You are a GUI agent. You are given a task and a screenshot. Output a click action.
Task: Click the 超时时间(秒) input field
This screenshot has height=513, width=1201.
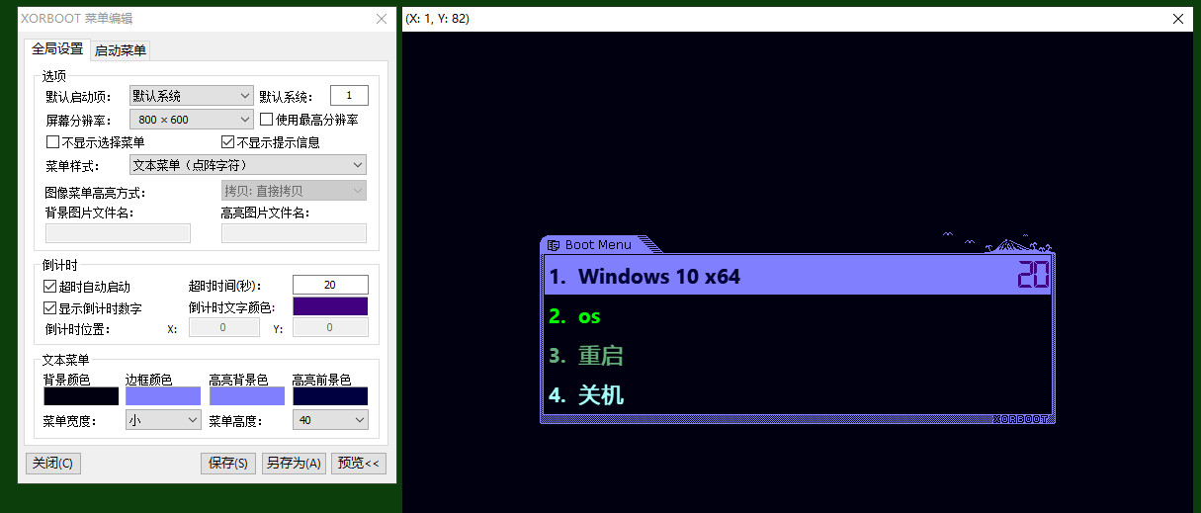pyautogui.click(x=330, y=285)
